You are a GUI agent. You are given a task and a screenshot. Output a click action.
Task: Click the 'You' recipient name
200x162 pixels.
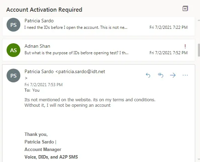(36, 90)
